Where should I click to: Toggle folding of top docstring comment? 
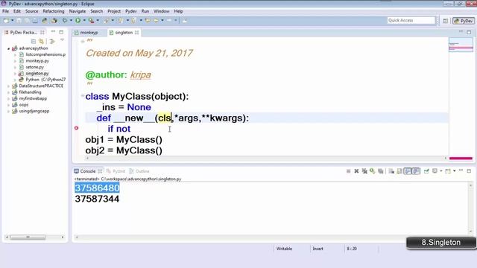coord(83,41)
